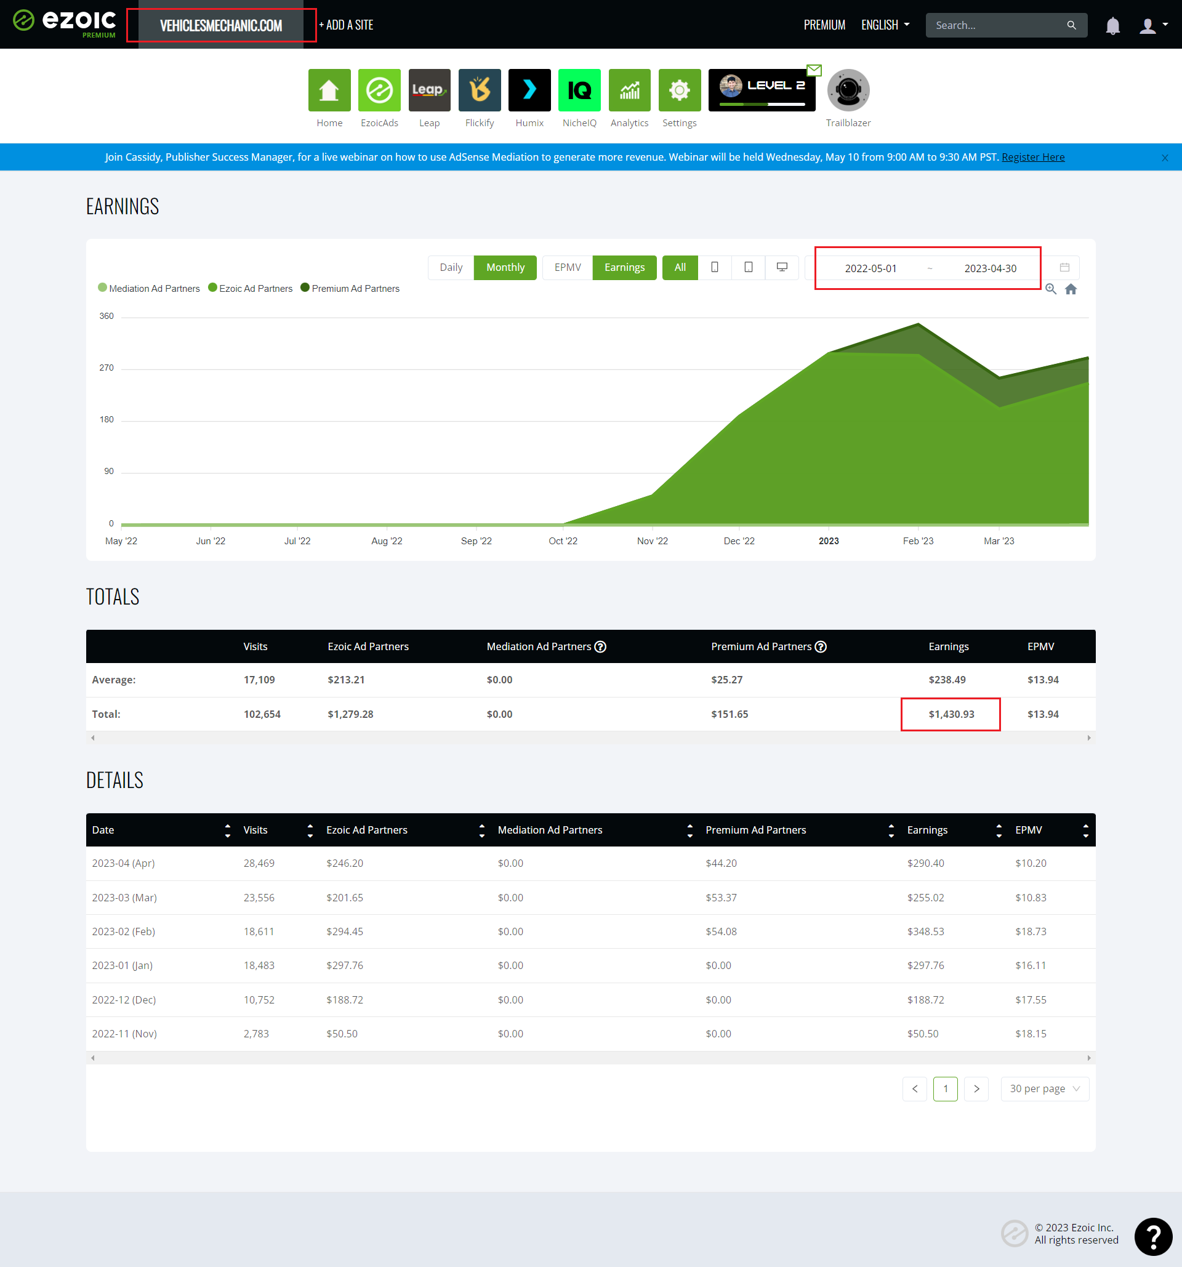
Task: Select All devices filter
Action: [x=680, y=268]
